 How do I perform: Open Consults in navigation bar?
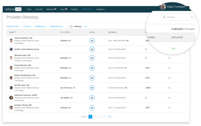(39, 9)
